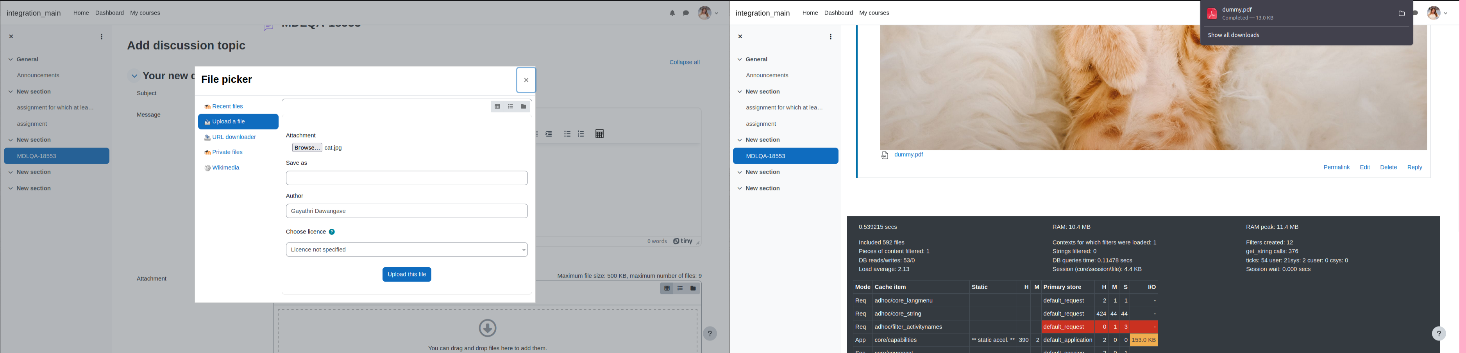The image size is (1466, 353).
Task: Click Delete link on forum post
Action: pos(1388,167)
